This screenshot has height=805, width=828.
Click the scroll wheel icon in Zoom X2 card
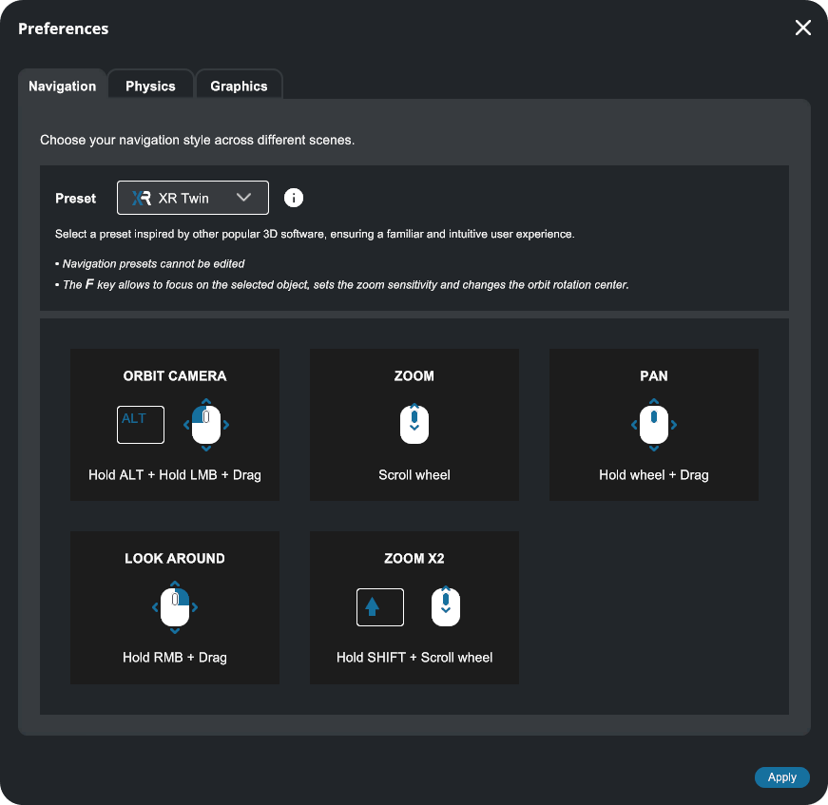pos(445,606)
